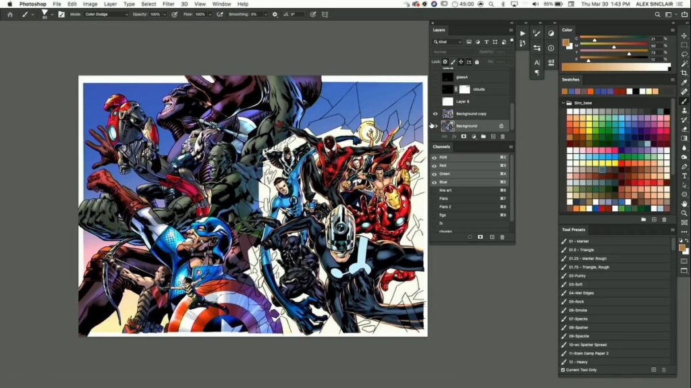Viewport: 691px width, 388px height.
Task: Select the Rectangular Marquee tool
Action: (684, 45)
